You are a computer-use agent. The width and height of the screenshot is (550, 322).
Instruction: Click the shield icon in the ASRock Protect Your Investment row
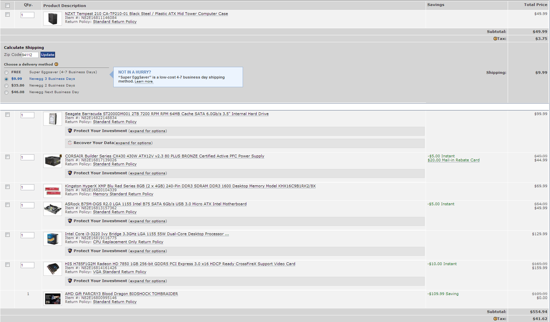pyautogui.click(x=70, y=221)
